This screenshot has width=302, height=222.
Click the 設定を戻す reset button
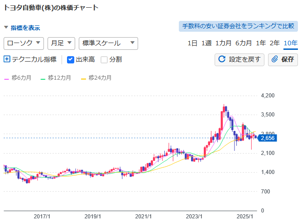tap(240, 59)
